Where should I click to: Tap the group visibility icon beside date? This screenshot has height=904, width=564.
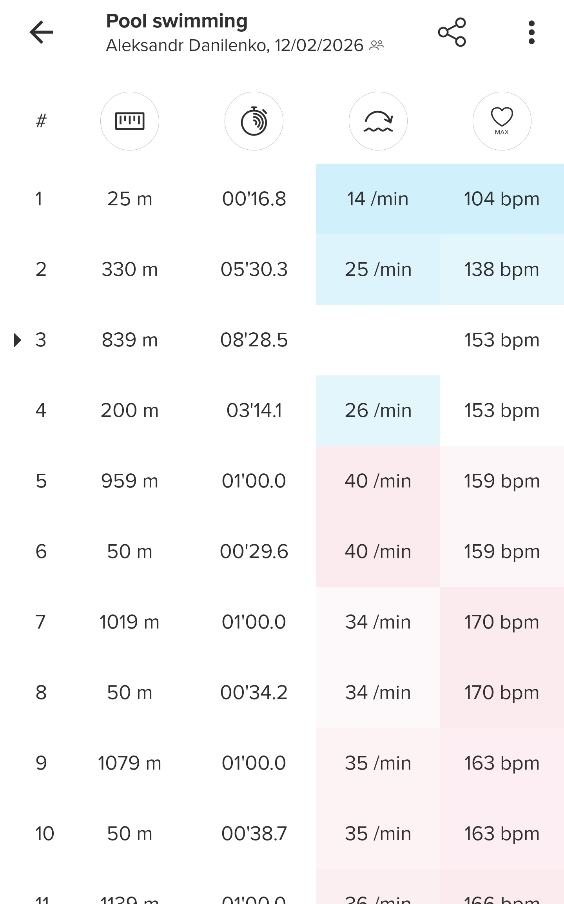pos(377,45)
